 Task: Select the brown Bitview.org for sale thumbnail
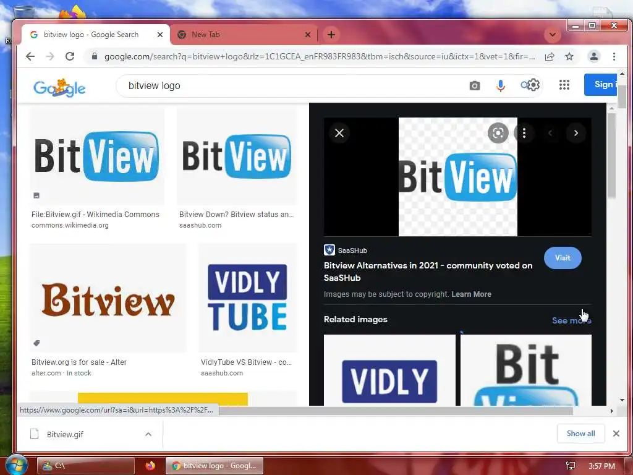[x=108, y=298]
